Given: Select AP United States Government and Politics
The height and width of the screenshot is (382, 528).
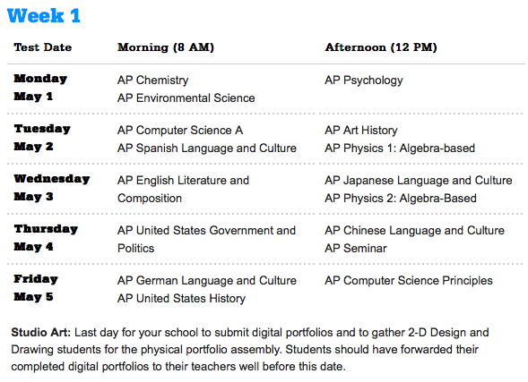Looking at the screenshot, I should pos(206,239).
